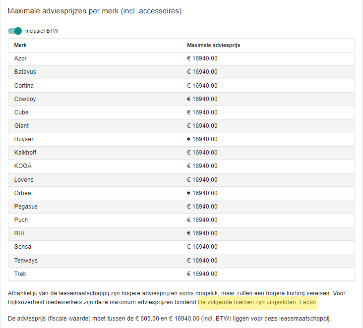Select the Lovens brand row
Viewport: 363px width, 328px height.
[x=181, y=180]
